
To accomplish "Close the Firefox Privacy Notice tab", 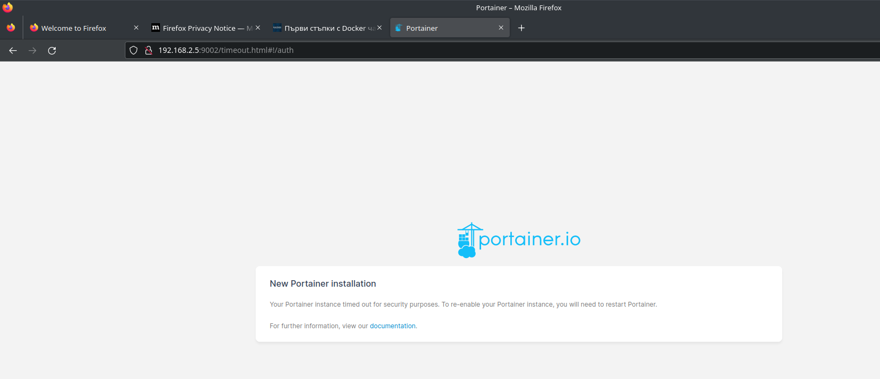I will (x=258, y=28).
